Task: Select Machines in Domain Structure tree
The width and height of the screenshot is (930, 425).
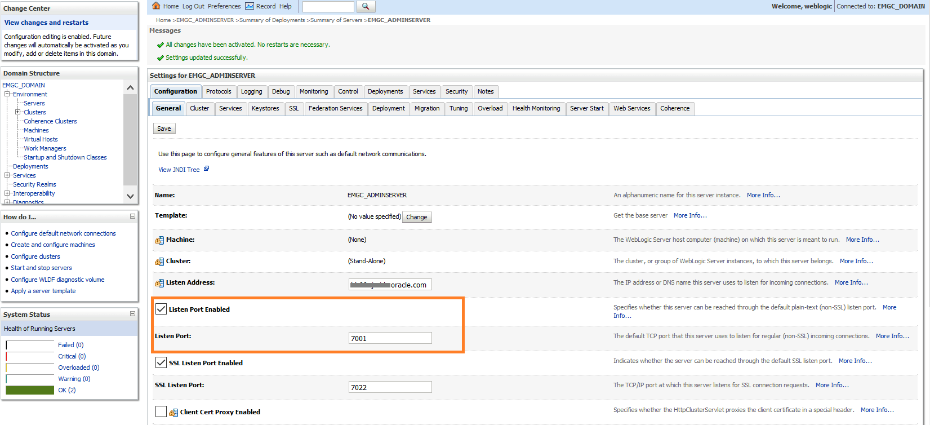Action: (36, 130)
